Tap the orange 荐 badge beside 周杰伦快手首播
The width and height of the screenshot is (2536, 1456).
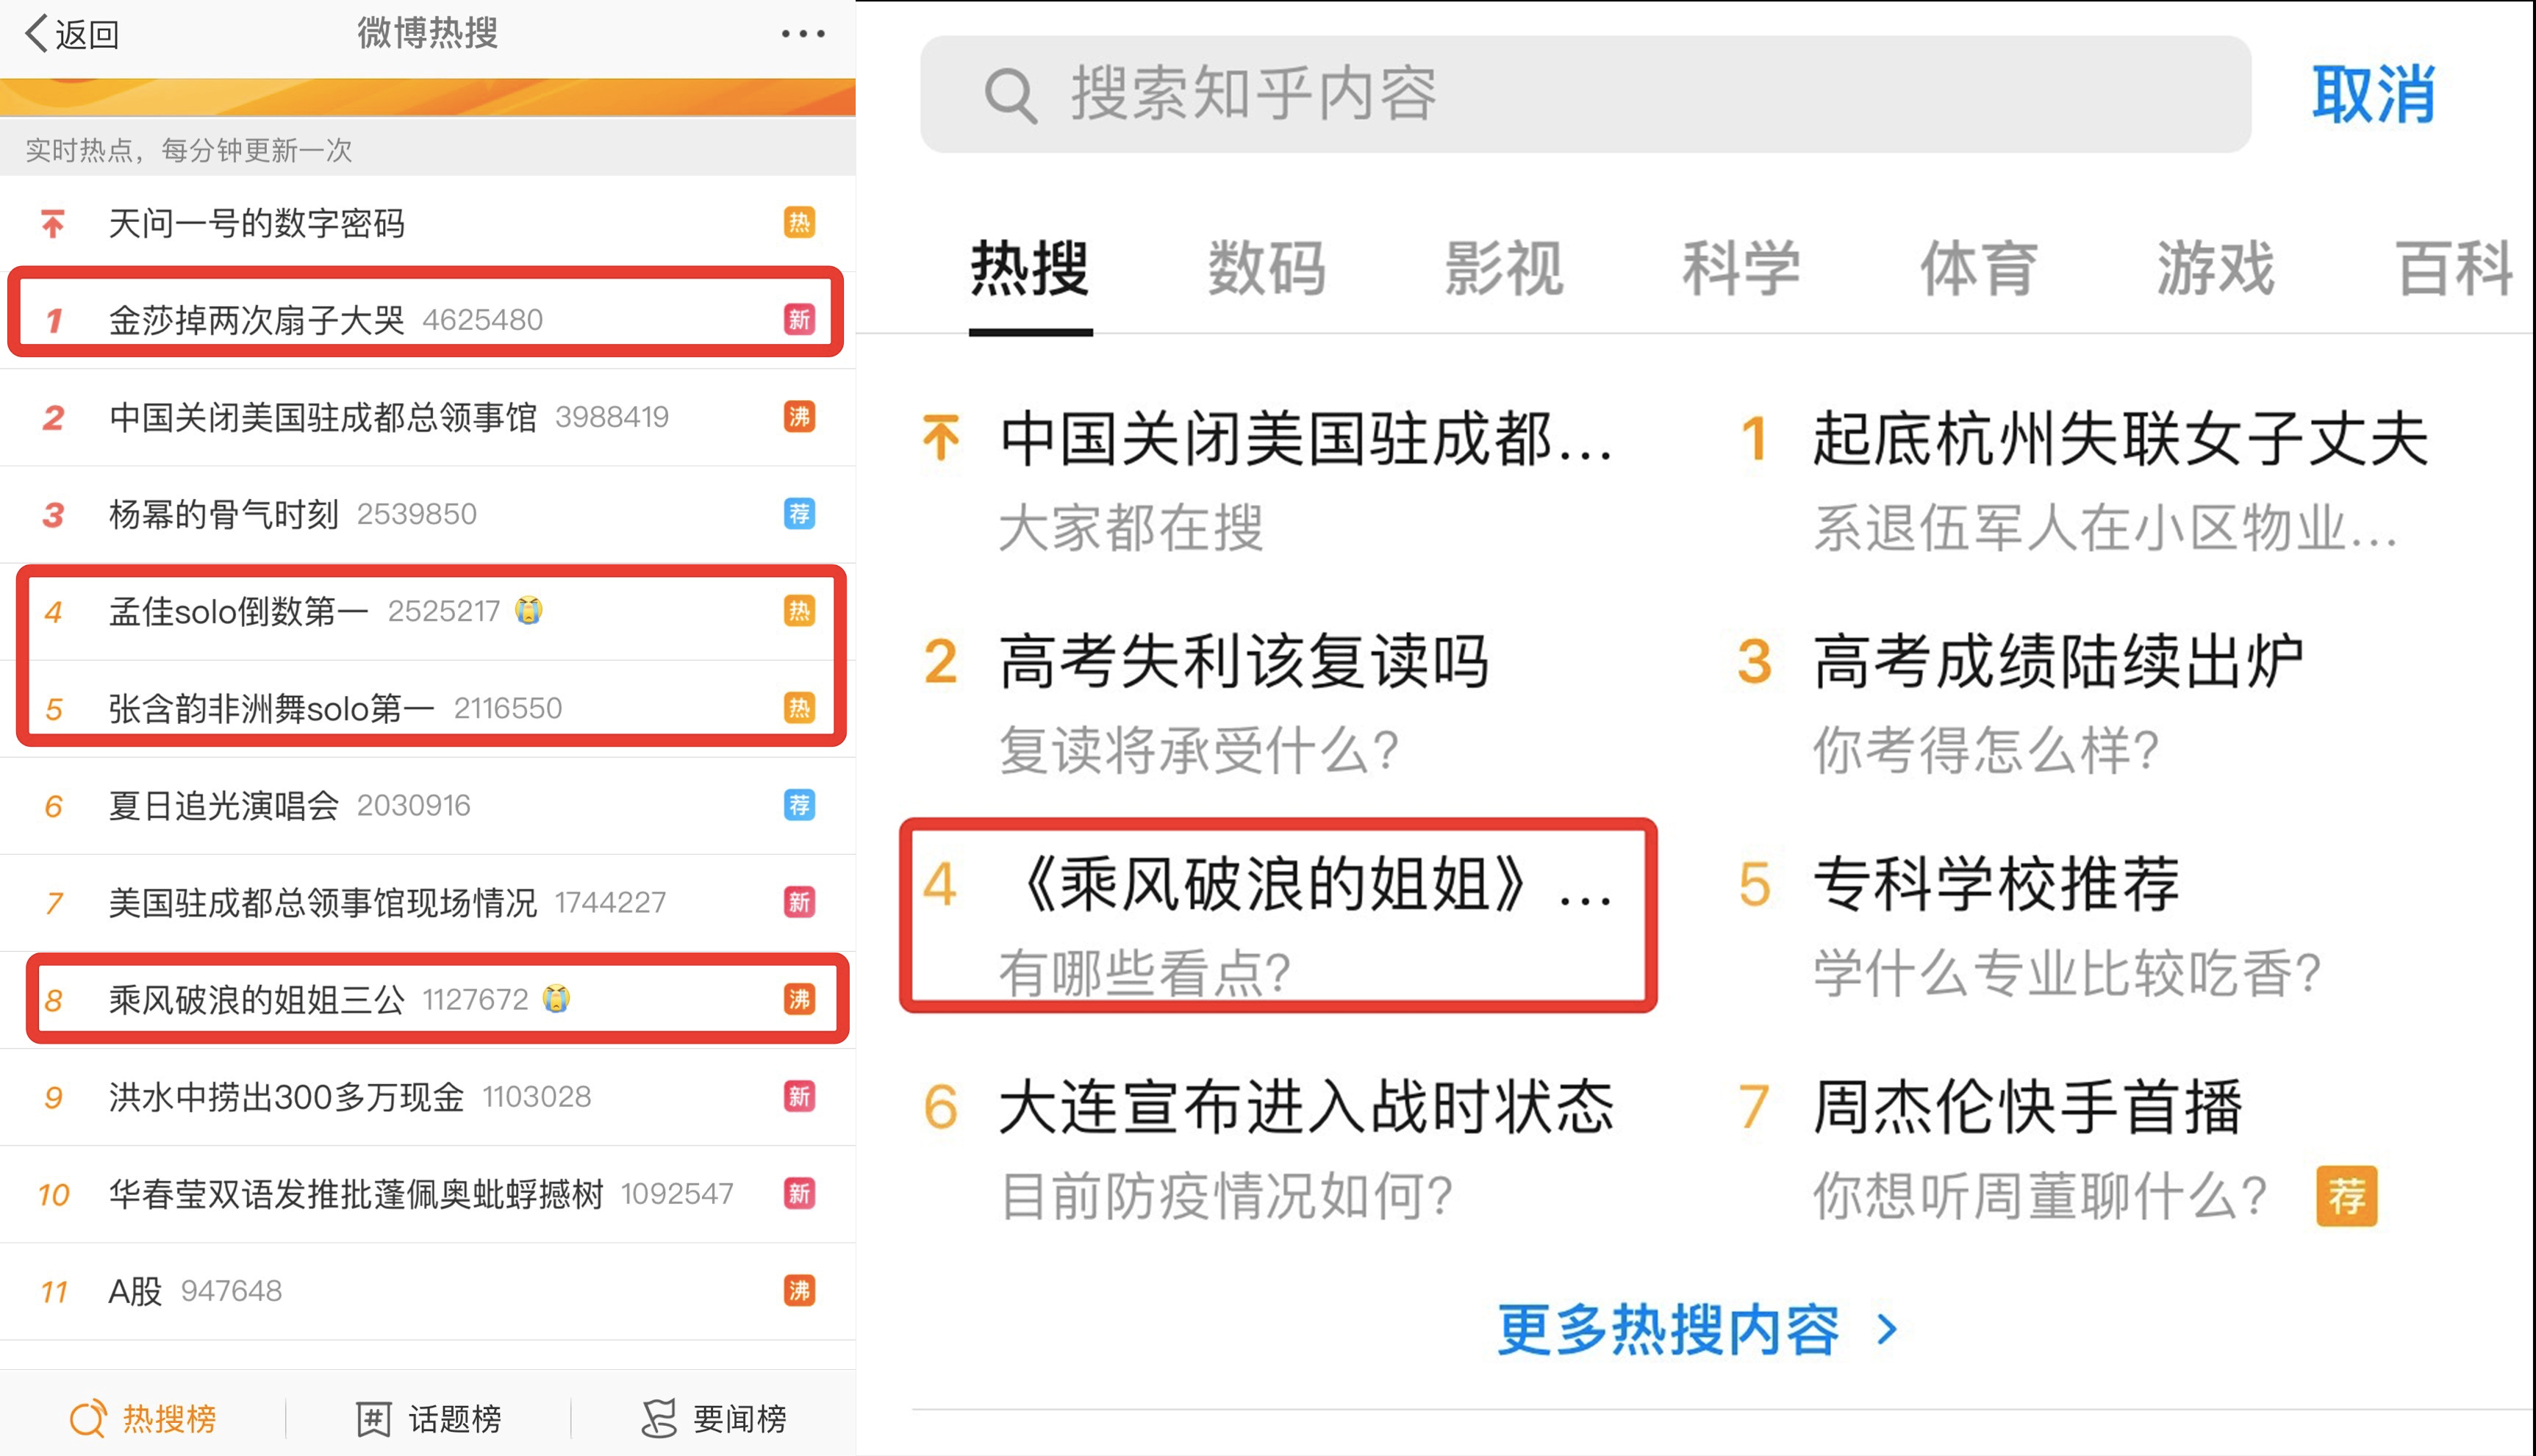click(x=2345, y=1196)
